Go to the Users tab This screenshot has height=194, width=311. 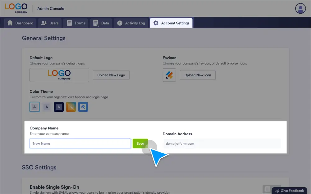(x=50, y=23)
